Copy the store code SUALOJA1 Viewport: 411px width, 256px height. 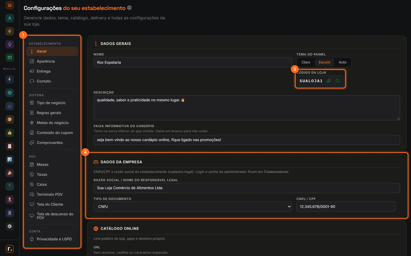pyautogui.click(x=329, y=81)
